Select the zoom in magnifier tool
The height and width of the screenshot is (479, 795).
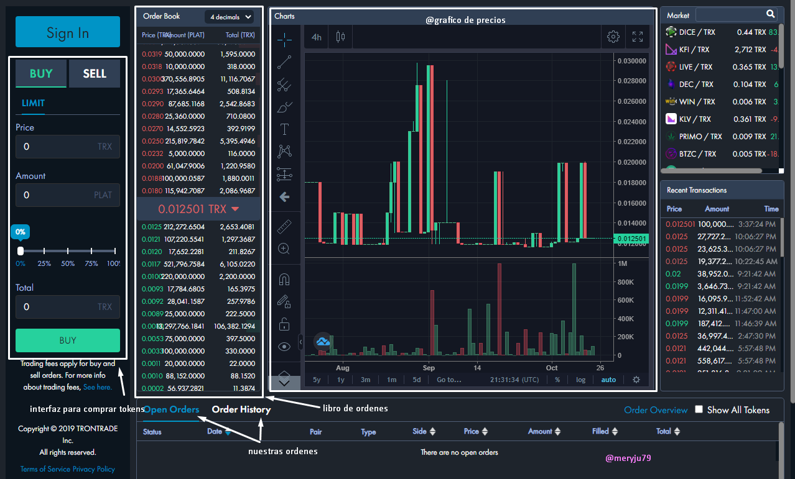pyautogui.click(x=284, y=249)
